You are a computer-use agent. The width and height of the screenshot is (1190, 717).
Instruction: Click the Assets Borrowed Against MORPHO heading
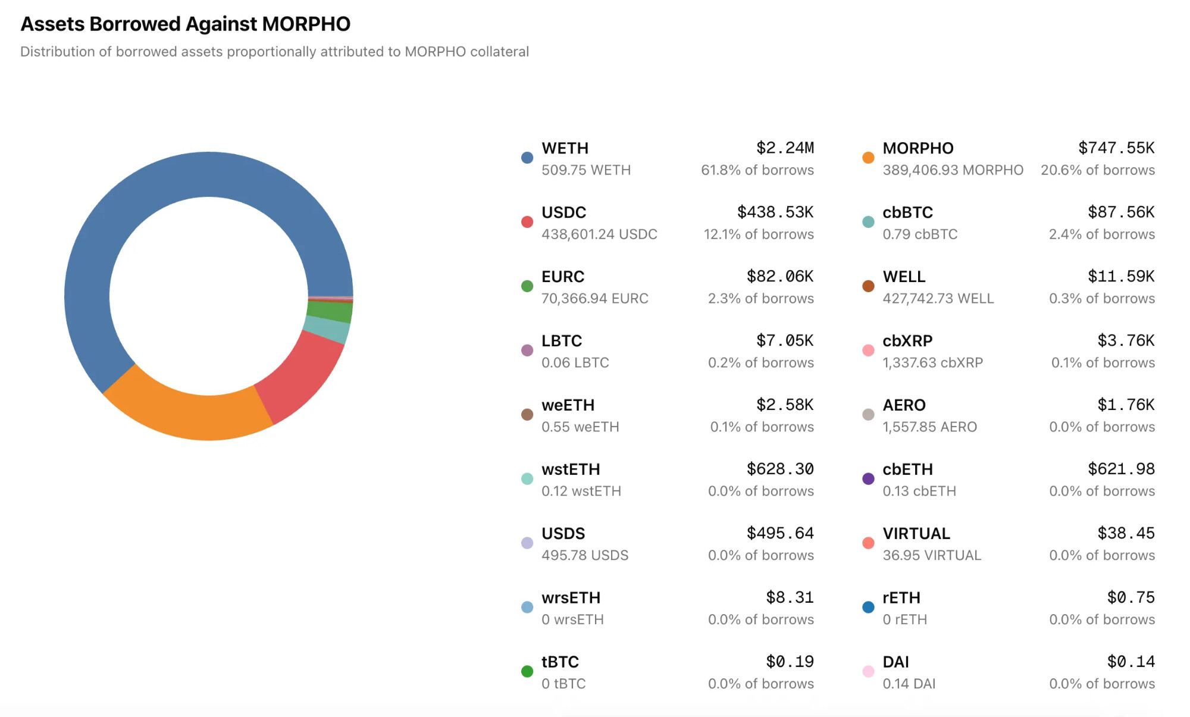[x=185, y=24]
